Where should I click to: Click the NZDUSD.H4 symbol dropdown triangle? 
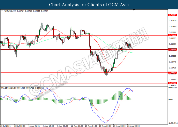(2, 11)
